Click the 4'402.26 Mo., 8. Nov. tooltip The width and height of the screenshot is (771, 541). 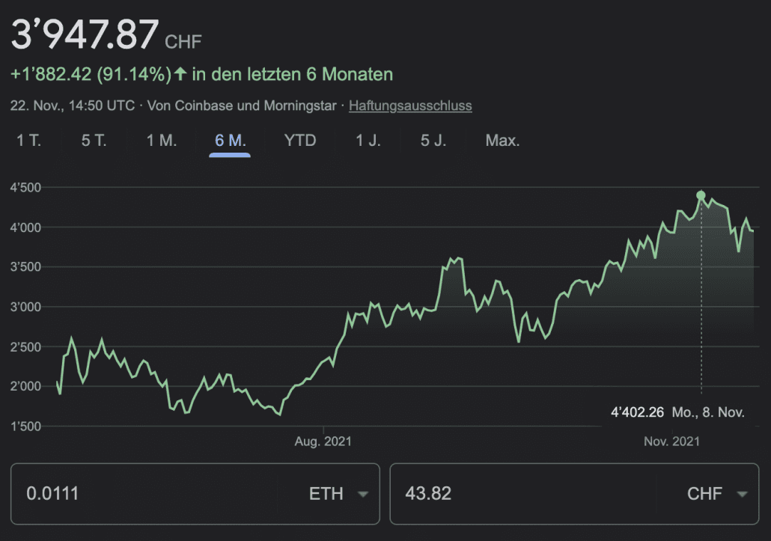pos(678,412)
